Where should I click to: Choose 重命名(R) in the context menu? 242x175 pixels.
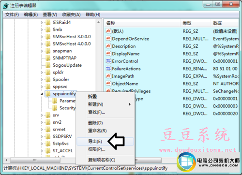[x=105, y=131]
